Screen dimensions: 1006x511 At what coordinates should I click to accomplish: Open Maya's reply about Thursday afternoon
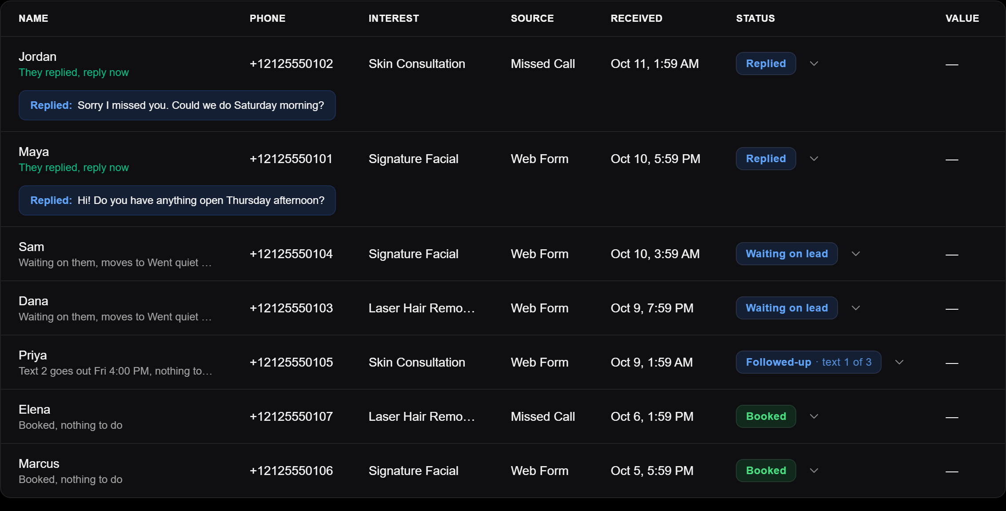tap(177, 200)
